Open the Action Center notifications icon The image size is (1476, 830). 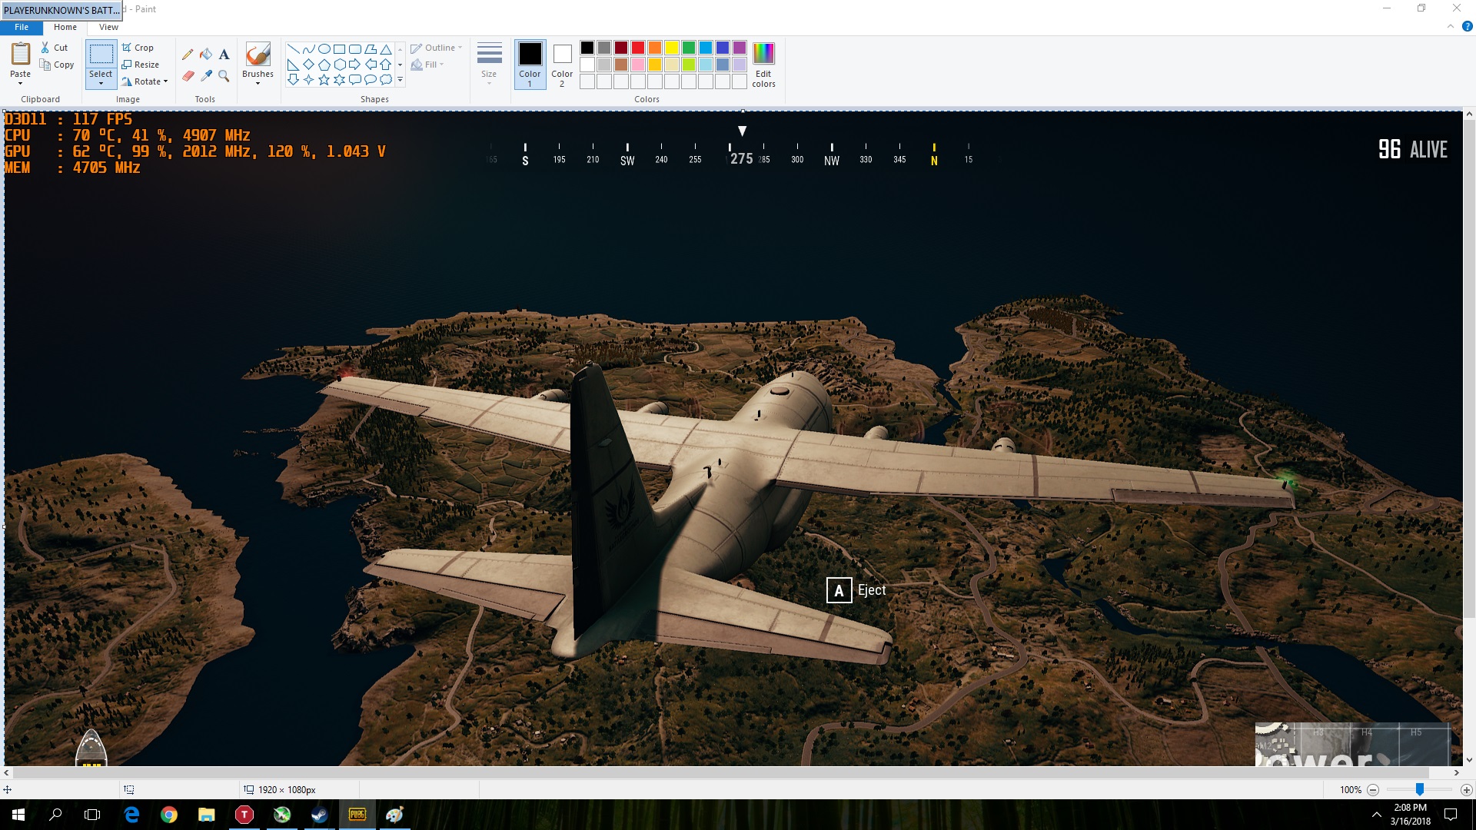tap(1451, 815)
